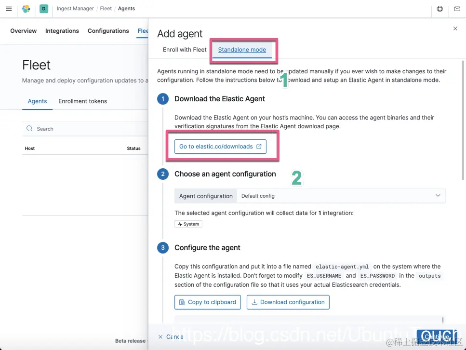The width and height of the screenshot is (466, 350).
Task: Switch to Overview tab
Action: (24, 31)
